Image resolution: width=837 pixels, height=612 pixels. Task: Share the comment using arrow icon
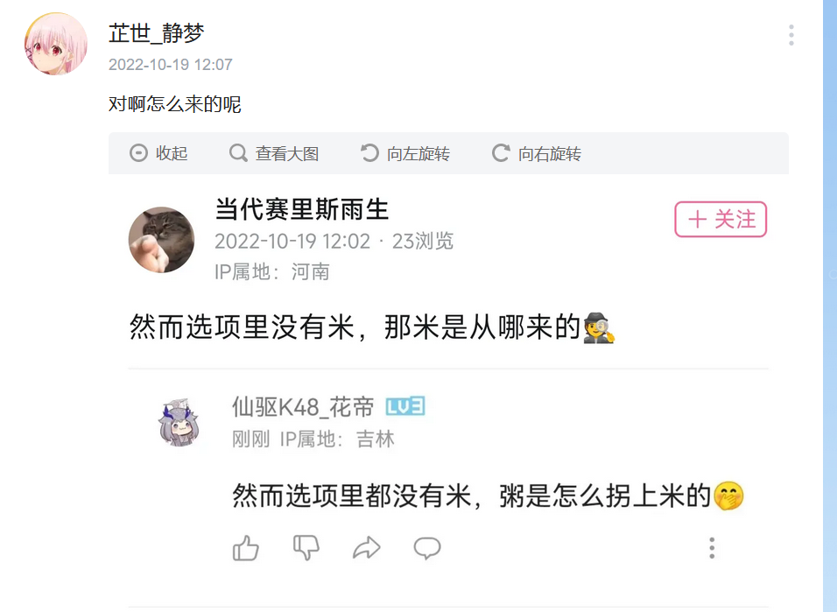point(367,548)
